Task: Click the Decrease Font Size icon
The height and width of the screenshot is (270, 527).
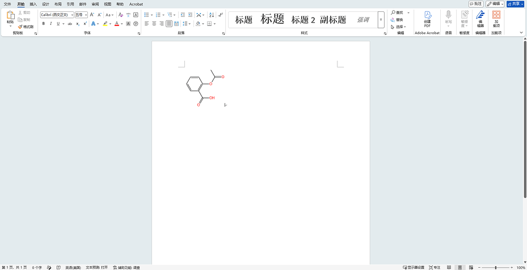Action: [x=99, y=15]
